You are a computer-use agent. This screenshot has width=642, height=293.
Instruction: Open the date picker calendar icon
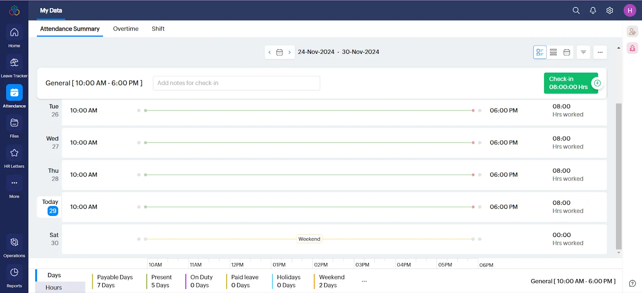coord(280,52)
